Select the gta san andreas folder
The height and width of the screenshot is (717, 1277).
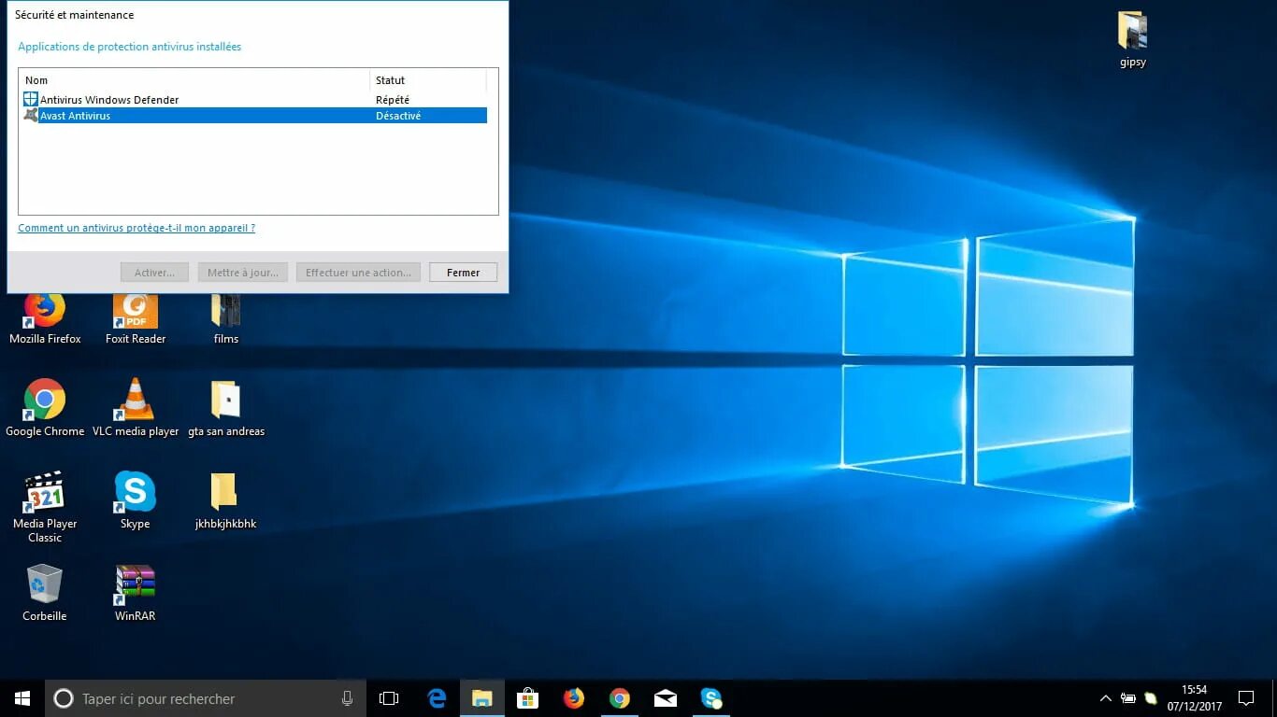pyautogui.click(x=226, y=408)
